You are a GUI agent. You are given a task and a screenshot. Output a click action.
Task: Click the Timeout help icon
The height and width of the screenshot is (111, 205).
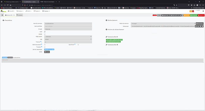click(41, 41)
